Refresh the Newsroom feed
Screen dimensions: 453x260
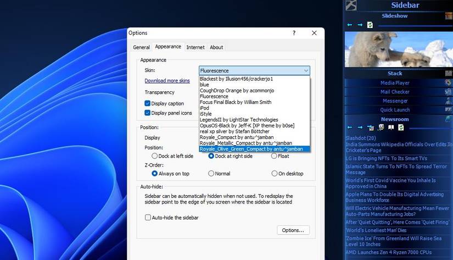pyautogui.click(x=401, y=128)
